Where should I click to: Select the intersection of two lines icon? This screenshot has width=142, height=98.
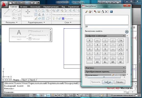[x=106, y=12]
